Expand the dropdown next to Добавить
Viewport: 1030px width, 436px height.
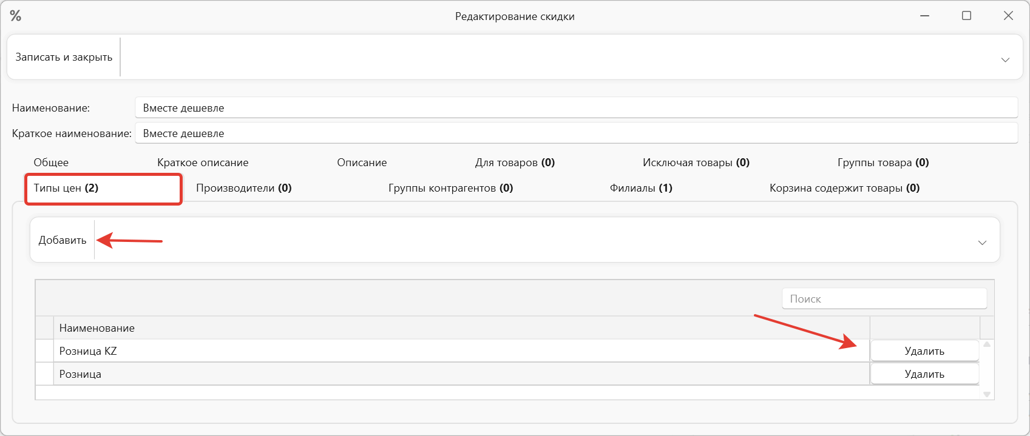981,244
